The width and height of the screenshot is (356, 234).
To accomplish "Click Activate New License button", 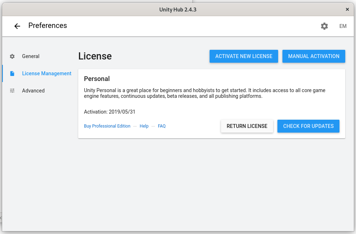I will (244, 56).
